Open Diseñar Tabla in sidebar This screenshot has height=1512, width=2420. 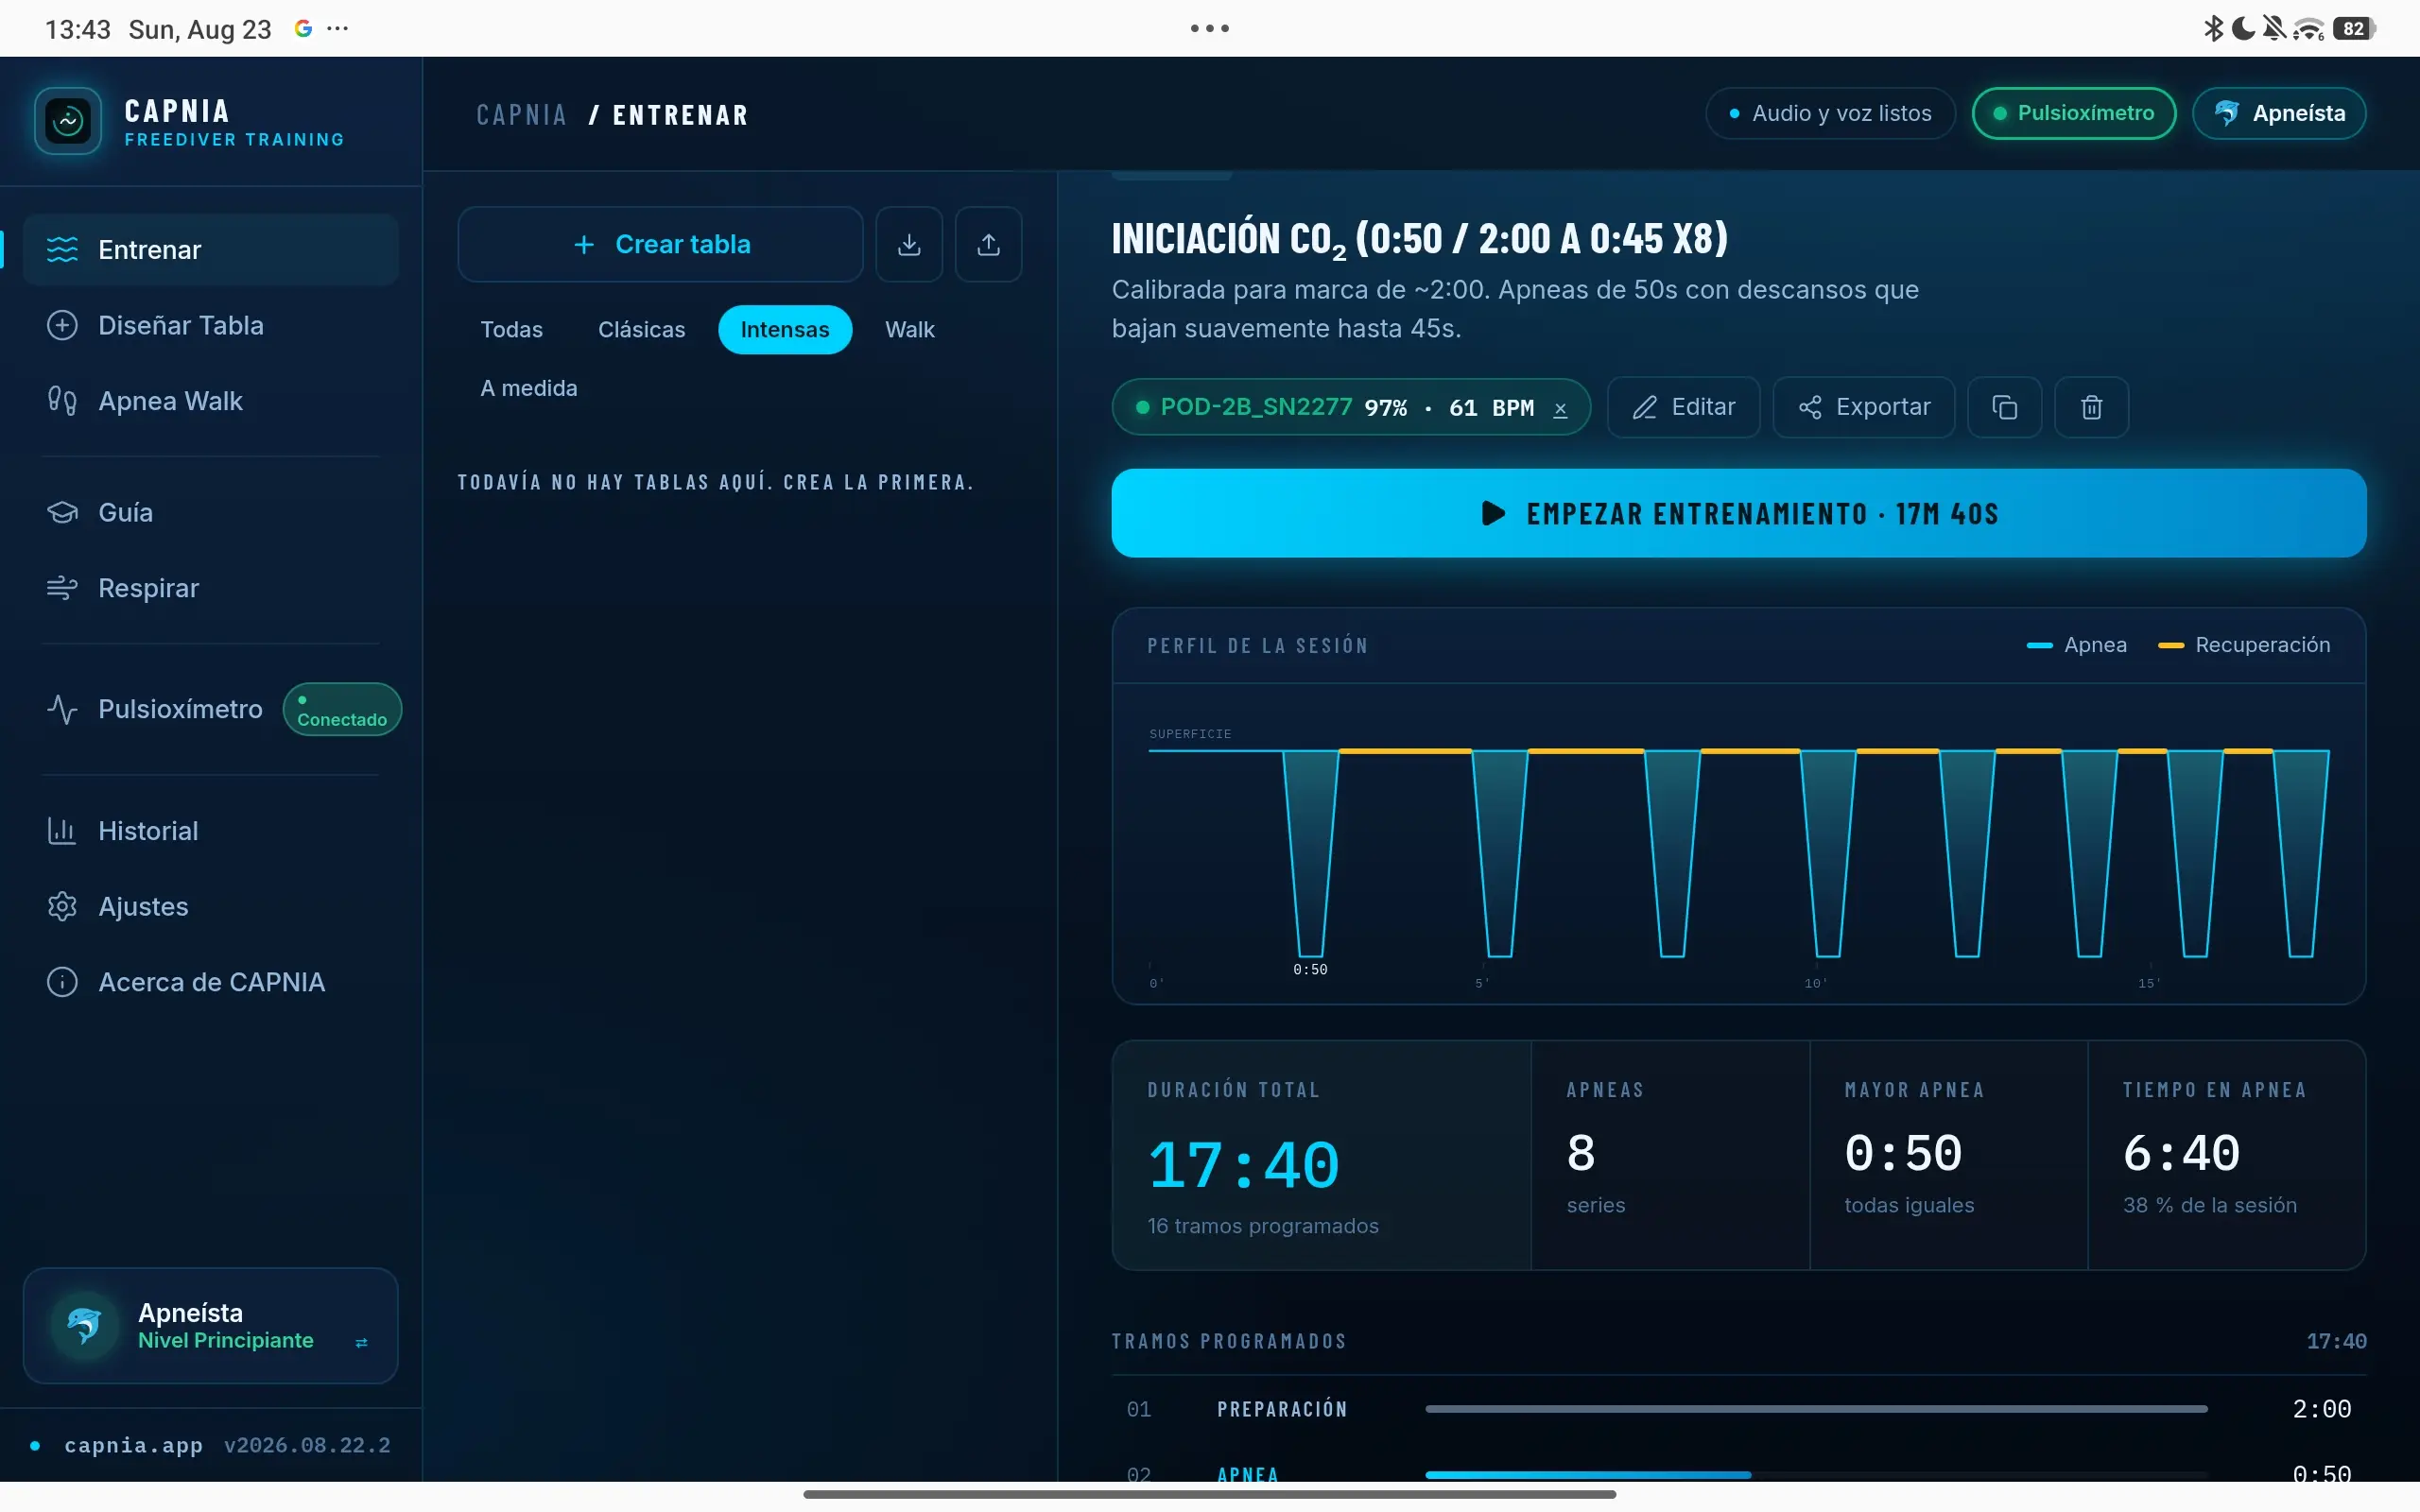tap(211, 325)
